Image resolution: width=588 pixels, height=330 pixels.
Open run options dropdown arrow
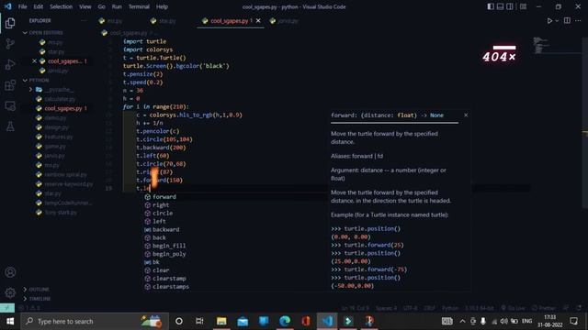click(557, 21)
